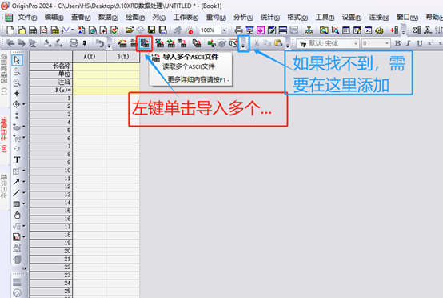Click the F(x)= label row header
Viewport: 443px width, 298px height.
(x=51, y=91)
